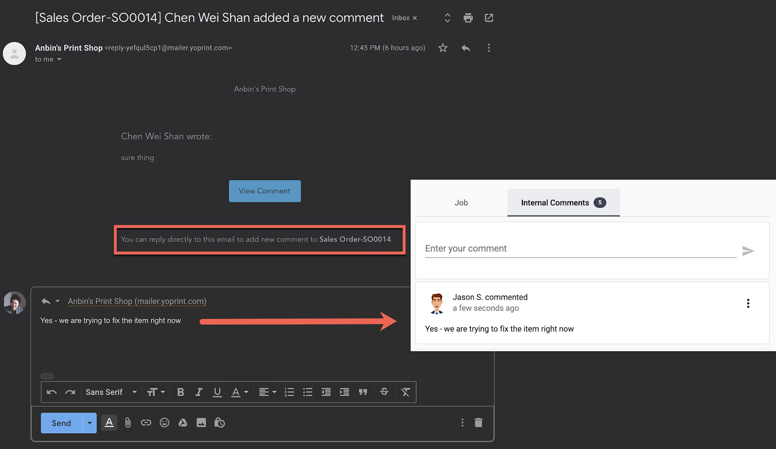
Task: Attach files with the paperclip icon
Action: [x=128, y=423]
